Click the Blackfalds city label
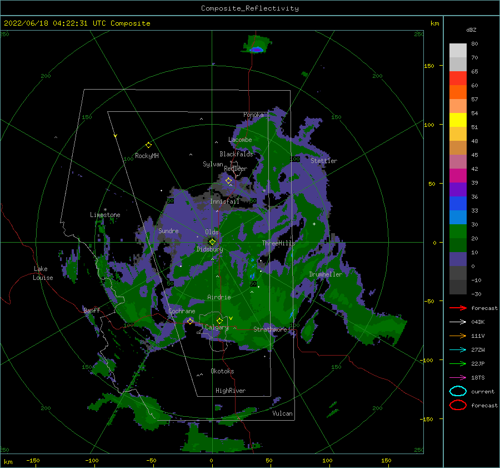This screenshot has width=500, height=468. coord(236,154)
